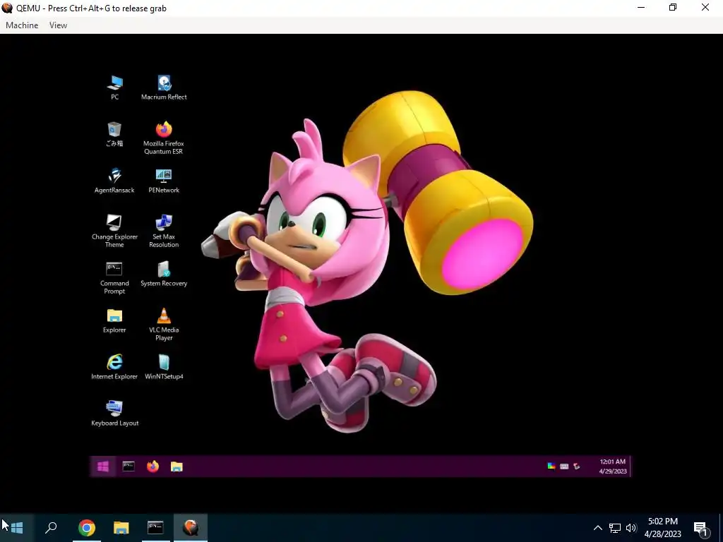
Task: Open the Keyboard Layout desktop icon
Action: click(x=114, y=414)
